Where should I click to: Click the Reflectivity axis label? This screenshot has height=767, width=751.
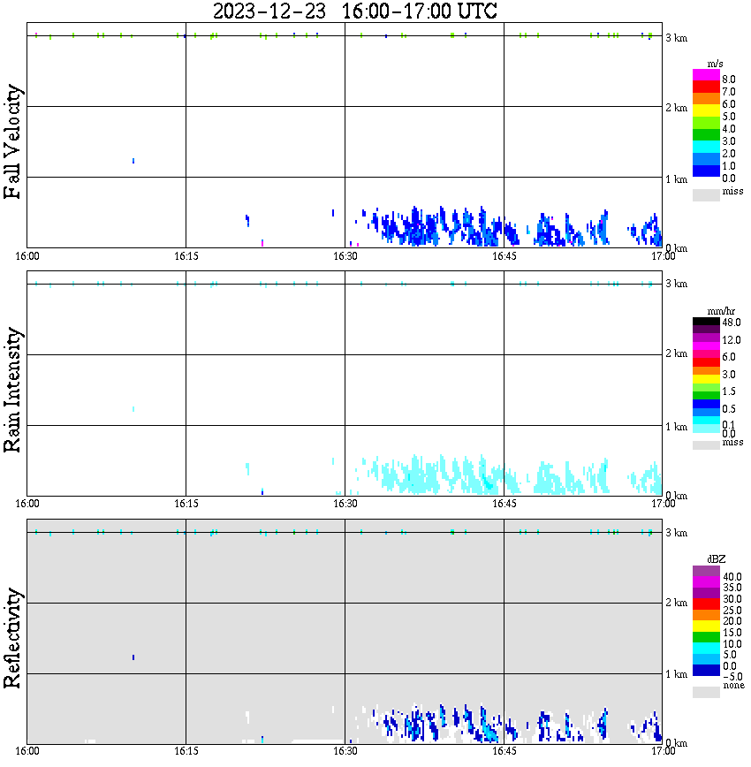click(12, 638)
